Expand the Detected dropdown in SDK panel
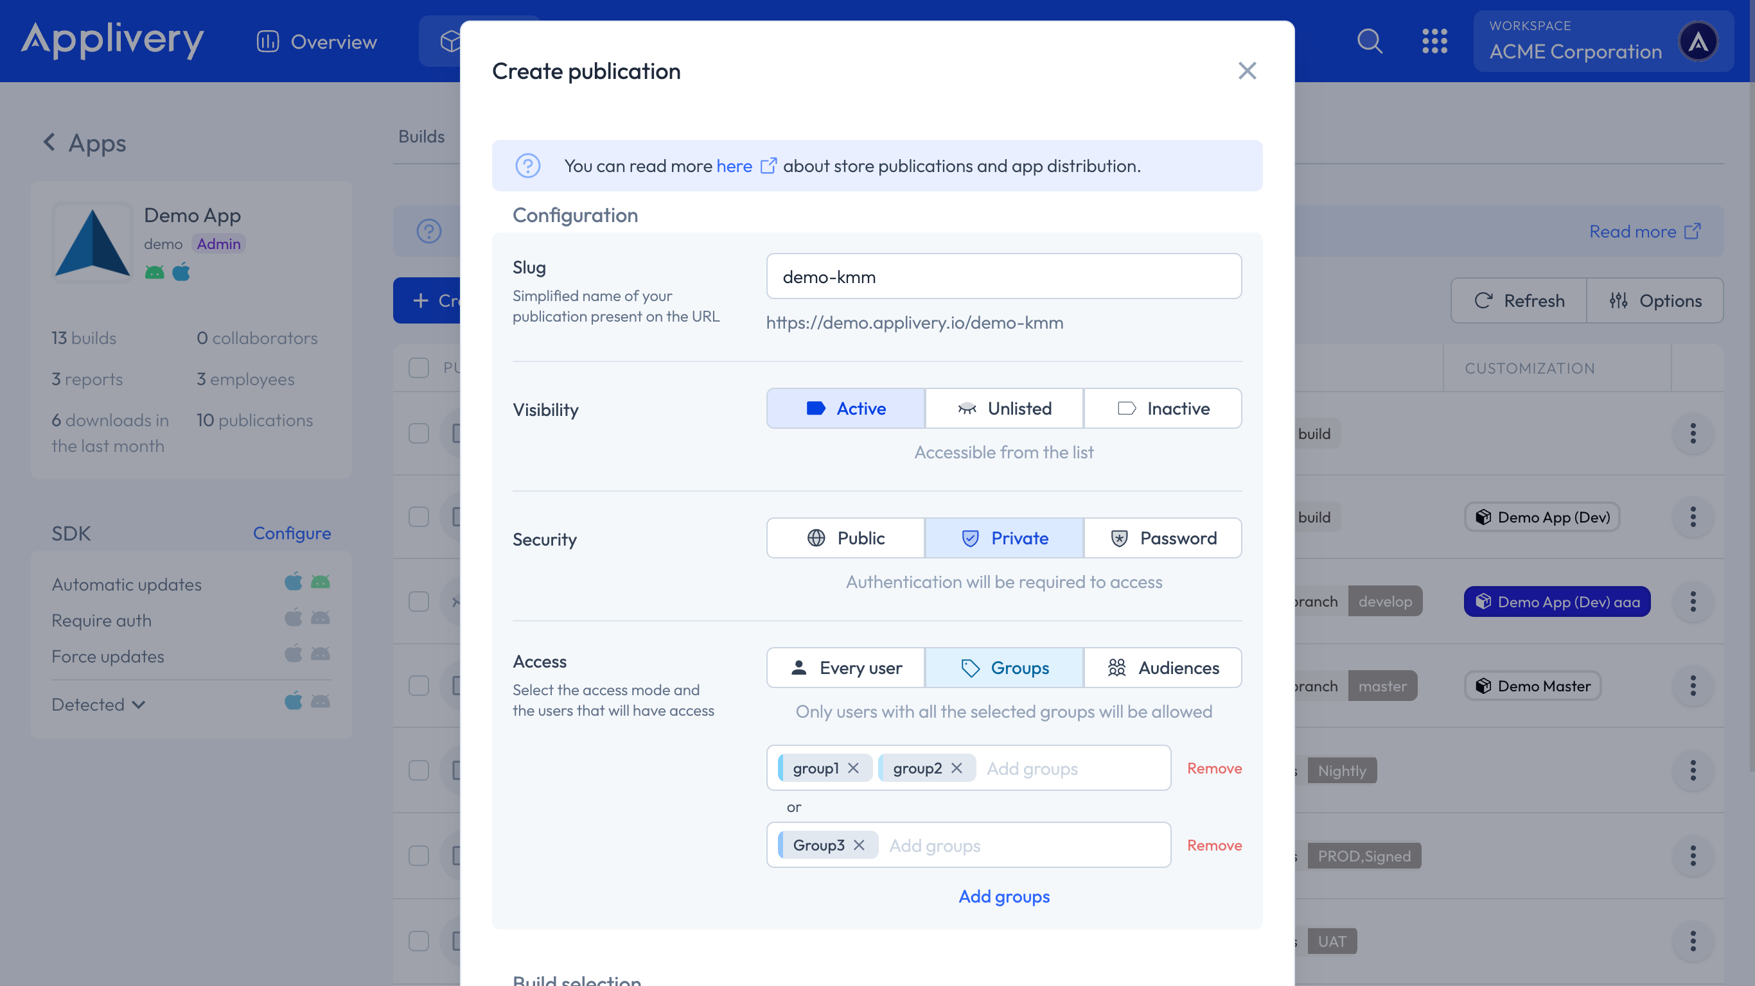This screenshot has height=986, width=1755. (99, 704)
